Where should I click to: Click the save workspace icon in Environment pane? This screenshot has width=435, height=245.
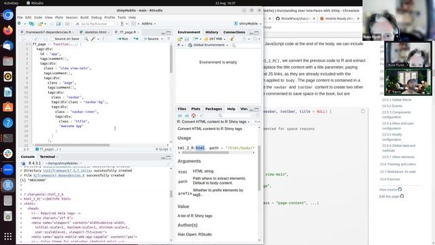[x=187, y=39]
